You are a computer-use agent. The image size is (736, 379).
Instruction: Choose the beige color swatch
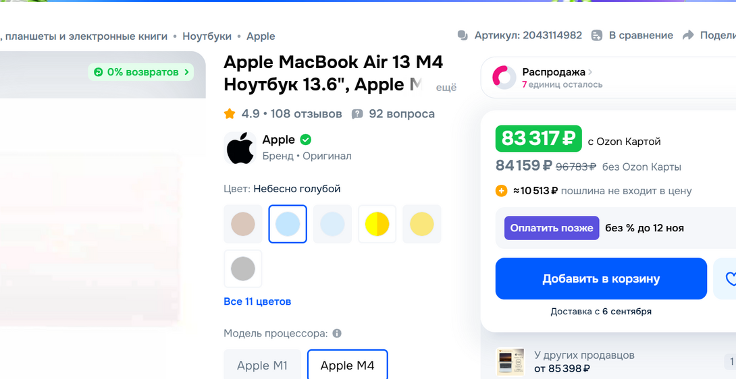click(x=243, y=224)
